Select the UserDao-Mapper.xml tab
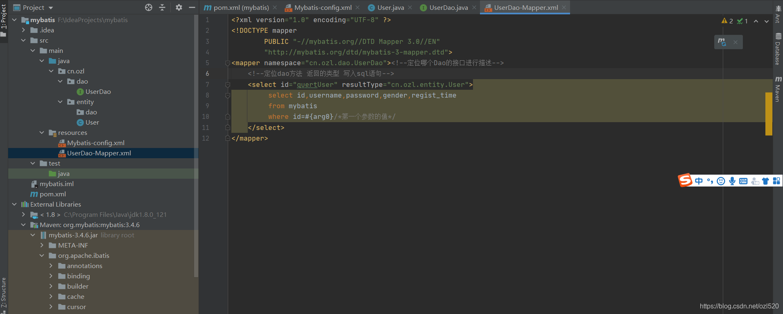 click(522, 7)
